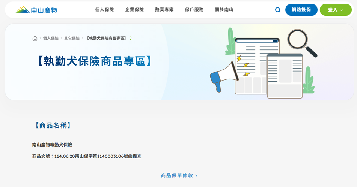Click the 網路投保 button
The width and height of the screenshot is (357, 187).
(301, 10)
